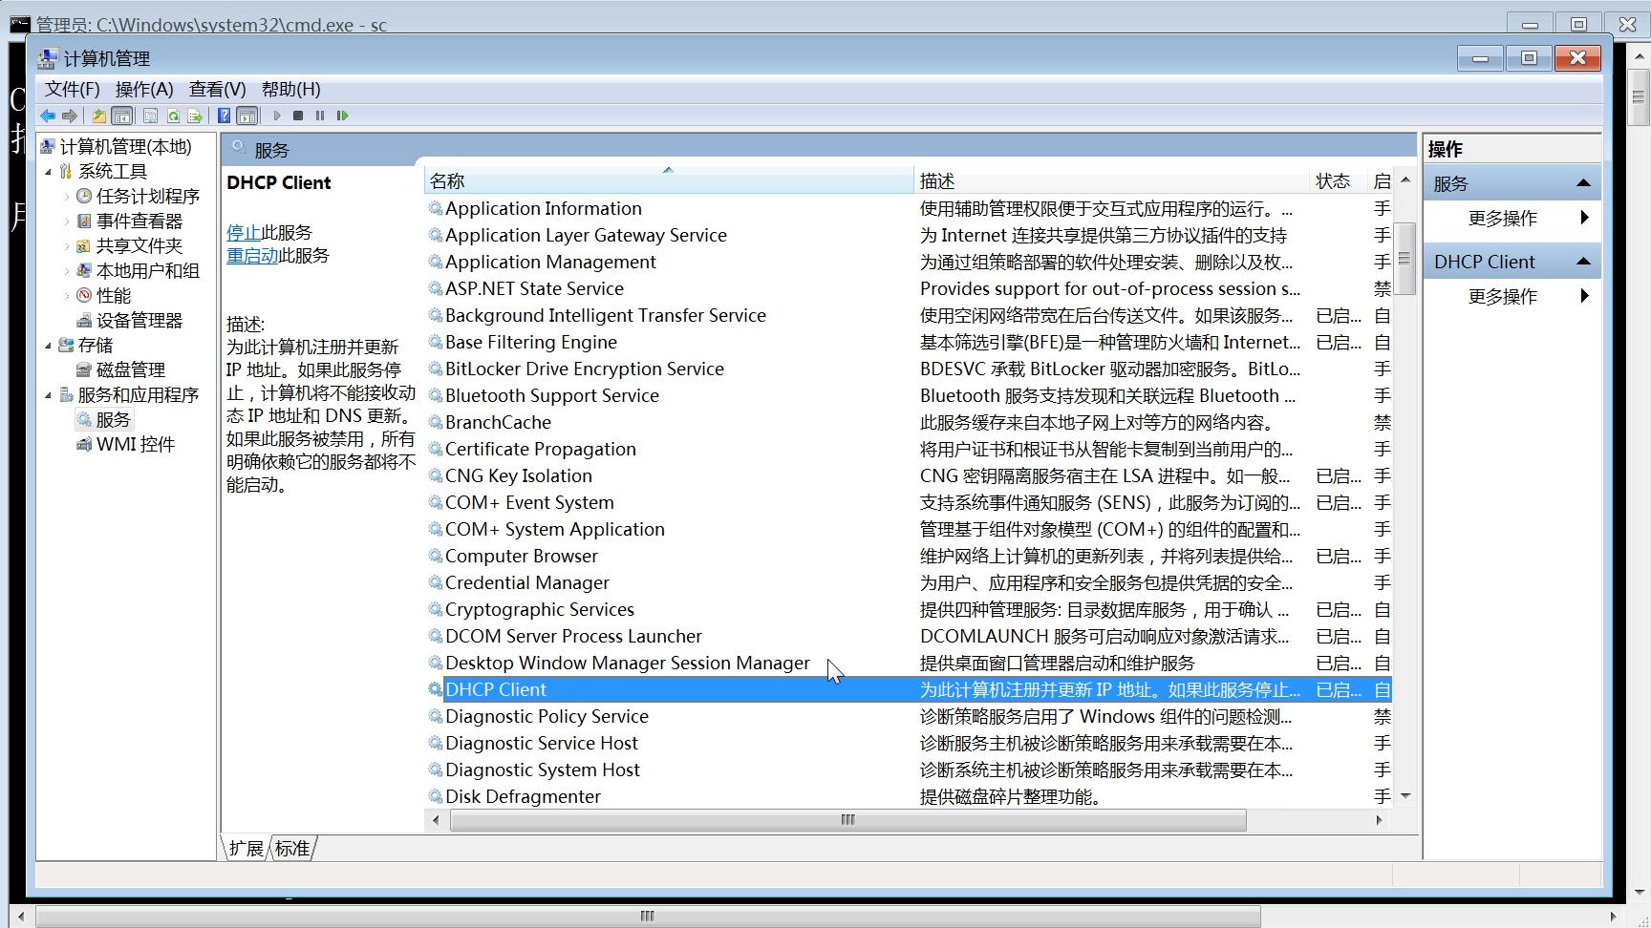This screenshot has height=928, width=1651.
Task: Click the services list scroll up arrow
Action: pos(1404,179)
